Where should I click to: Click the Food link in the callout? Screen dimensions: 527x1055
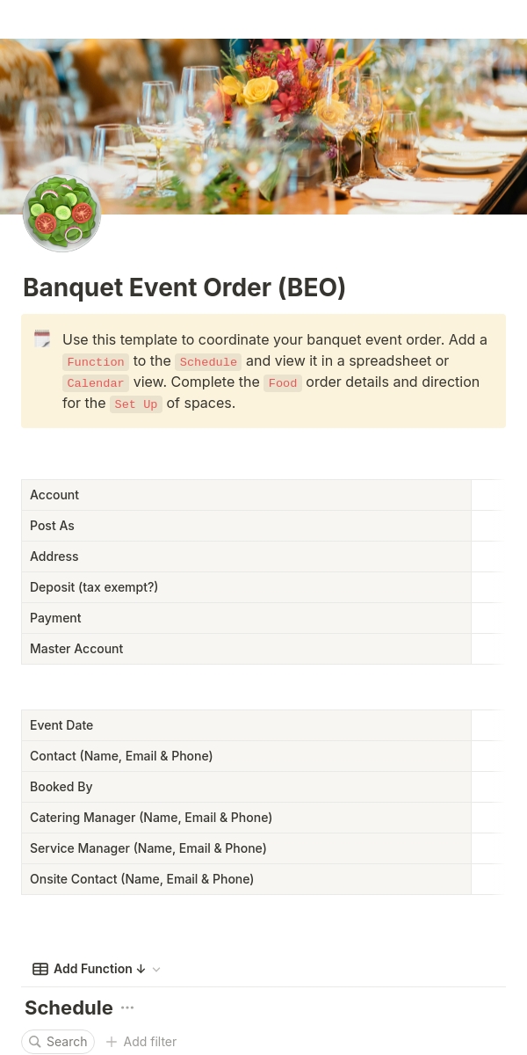point(282,382)
